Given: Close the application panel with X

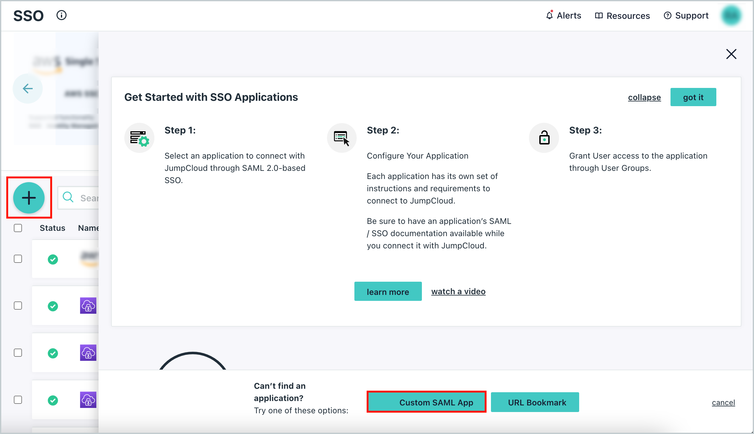Looking at the screenshot, I should coord(731,54).
